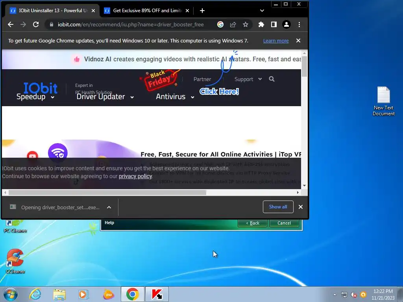Toggle Chrome side panel icon
403x302 pixels.
pyautogui.click(x=274, y=24)
